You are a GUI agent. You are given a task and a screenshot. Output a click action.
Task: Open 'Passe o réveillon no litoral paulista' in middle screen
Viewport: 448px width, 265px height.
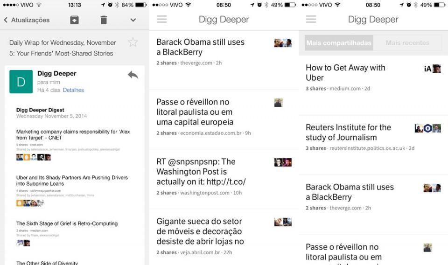tap(195, 112)
